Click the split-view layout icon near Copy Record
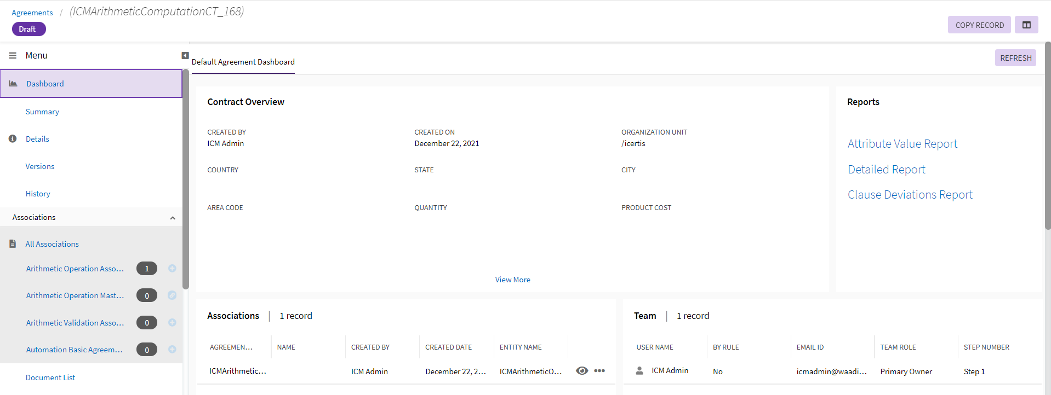 1026,25
